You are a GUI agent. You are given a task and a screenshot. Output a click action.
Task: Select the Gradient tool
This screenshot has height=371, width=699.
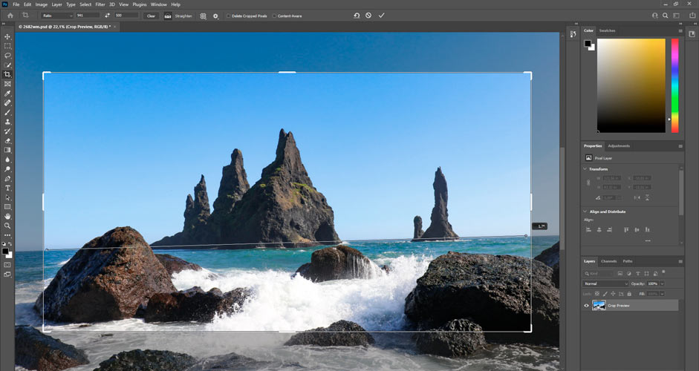[7, 150]
